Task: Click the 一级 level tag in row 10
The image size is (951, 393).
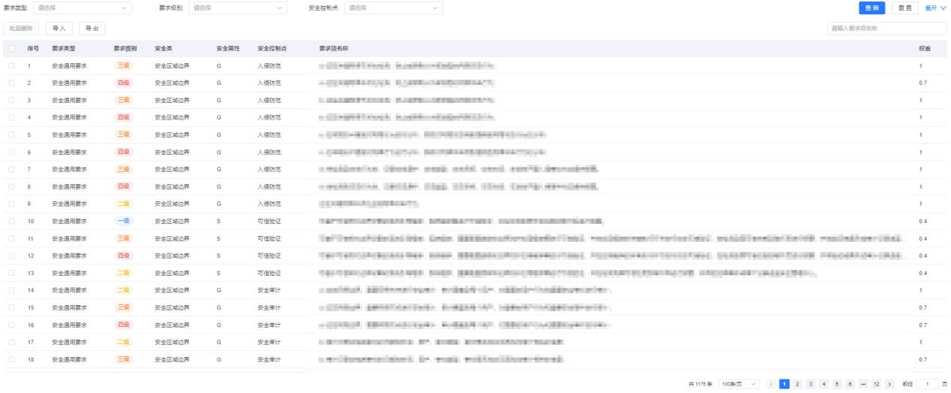Action: pyautogui.click(x=123, y=221)
